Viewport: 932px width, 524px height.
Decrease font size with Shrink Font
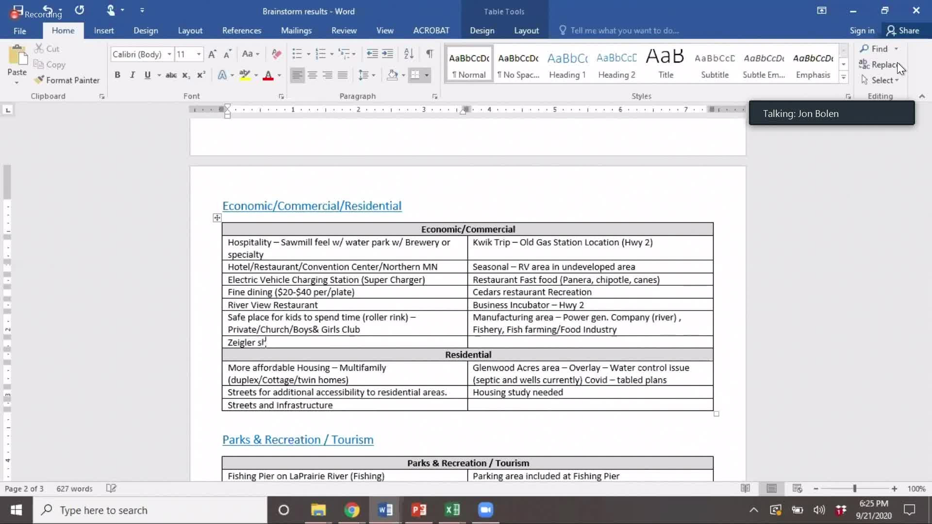pos(227,54)
